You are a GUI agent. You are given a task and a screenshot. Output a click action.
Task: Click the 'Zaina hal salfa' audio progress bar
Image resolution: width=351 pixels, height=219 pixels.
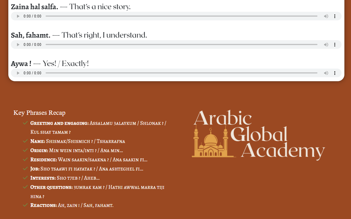181,16
